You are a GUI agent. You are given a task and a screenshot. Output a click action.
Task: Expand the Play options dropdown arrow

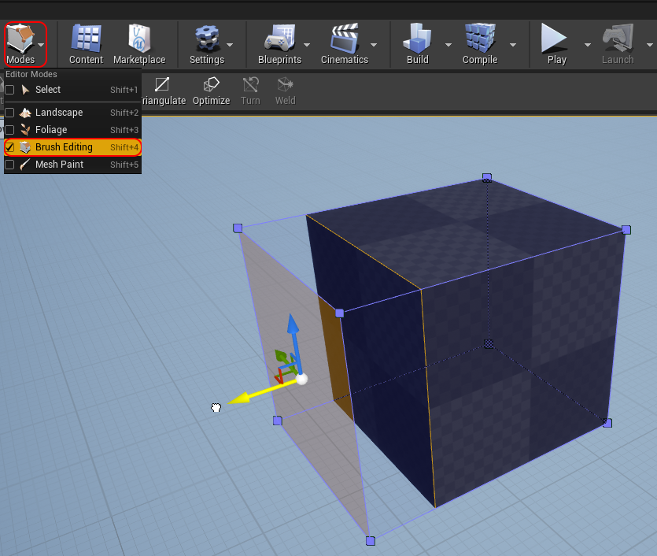tap(587, 45)
